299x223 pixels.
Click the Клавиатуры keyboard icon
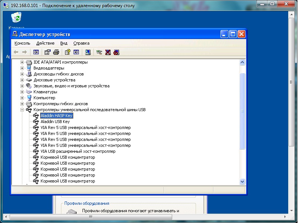click(x=29, y=92)
